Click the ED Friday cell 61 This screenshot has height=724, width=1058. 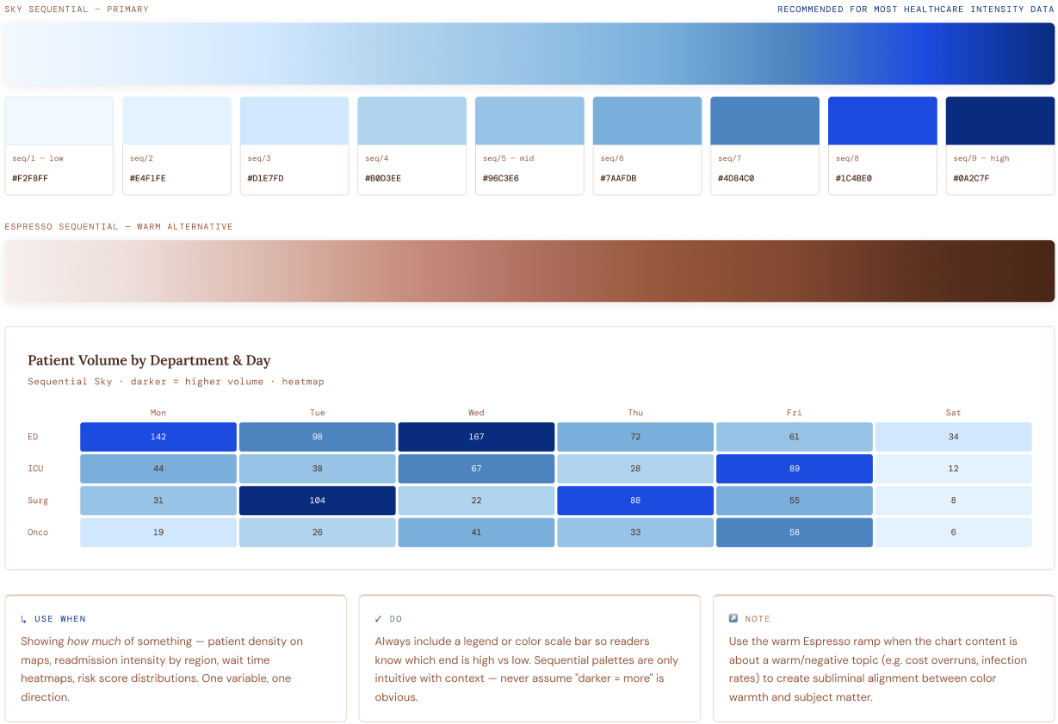click(x=795, y=437)
